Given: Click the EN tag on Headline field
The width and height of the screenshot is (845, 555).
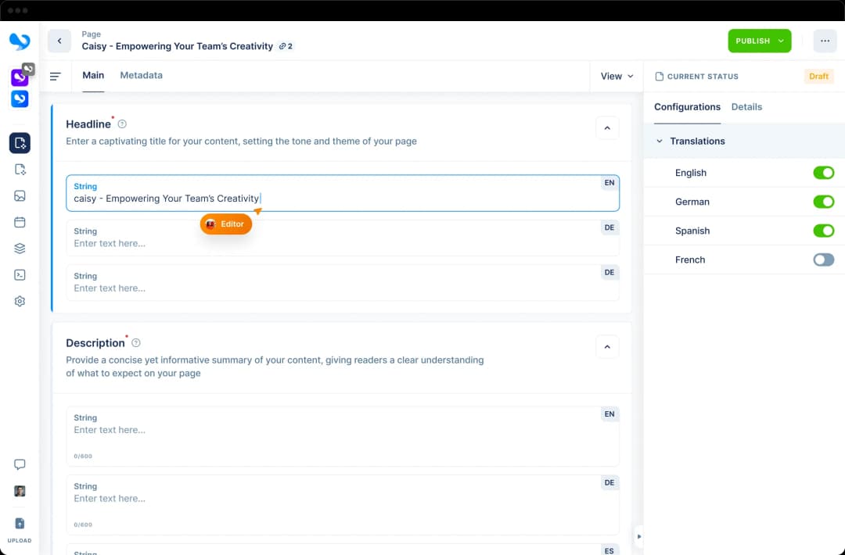Looking at the screenshot, I should pos(609,182).
